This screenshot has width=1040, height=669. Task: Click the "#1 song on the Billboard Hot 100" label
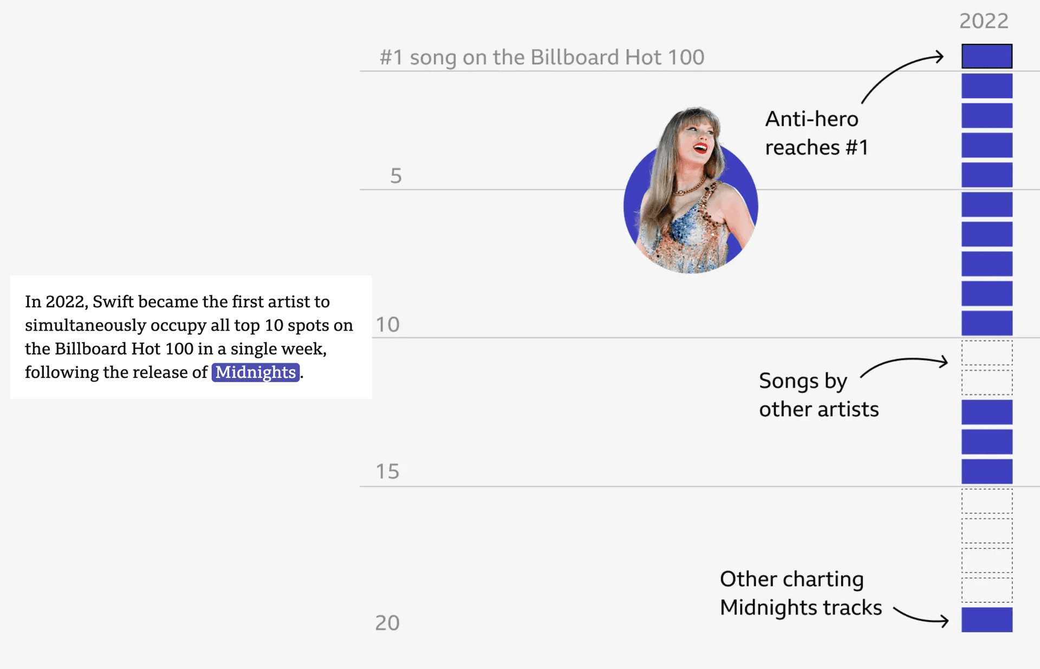pyautogui.click(x=542, y=57)
